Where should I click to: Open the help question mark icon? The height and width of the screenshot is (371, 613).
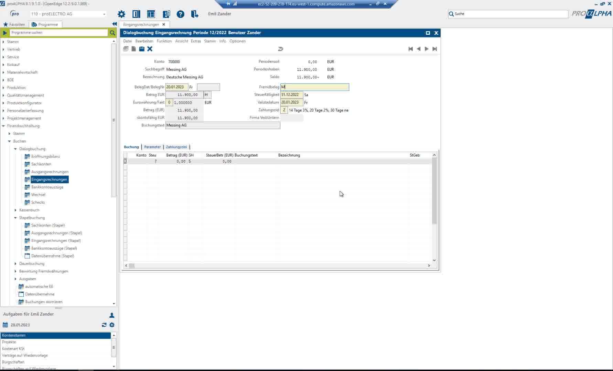(x=181, y=14)
